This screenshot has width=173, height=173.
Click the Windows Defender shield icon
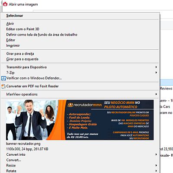3,78
